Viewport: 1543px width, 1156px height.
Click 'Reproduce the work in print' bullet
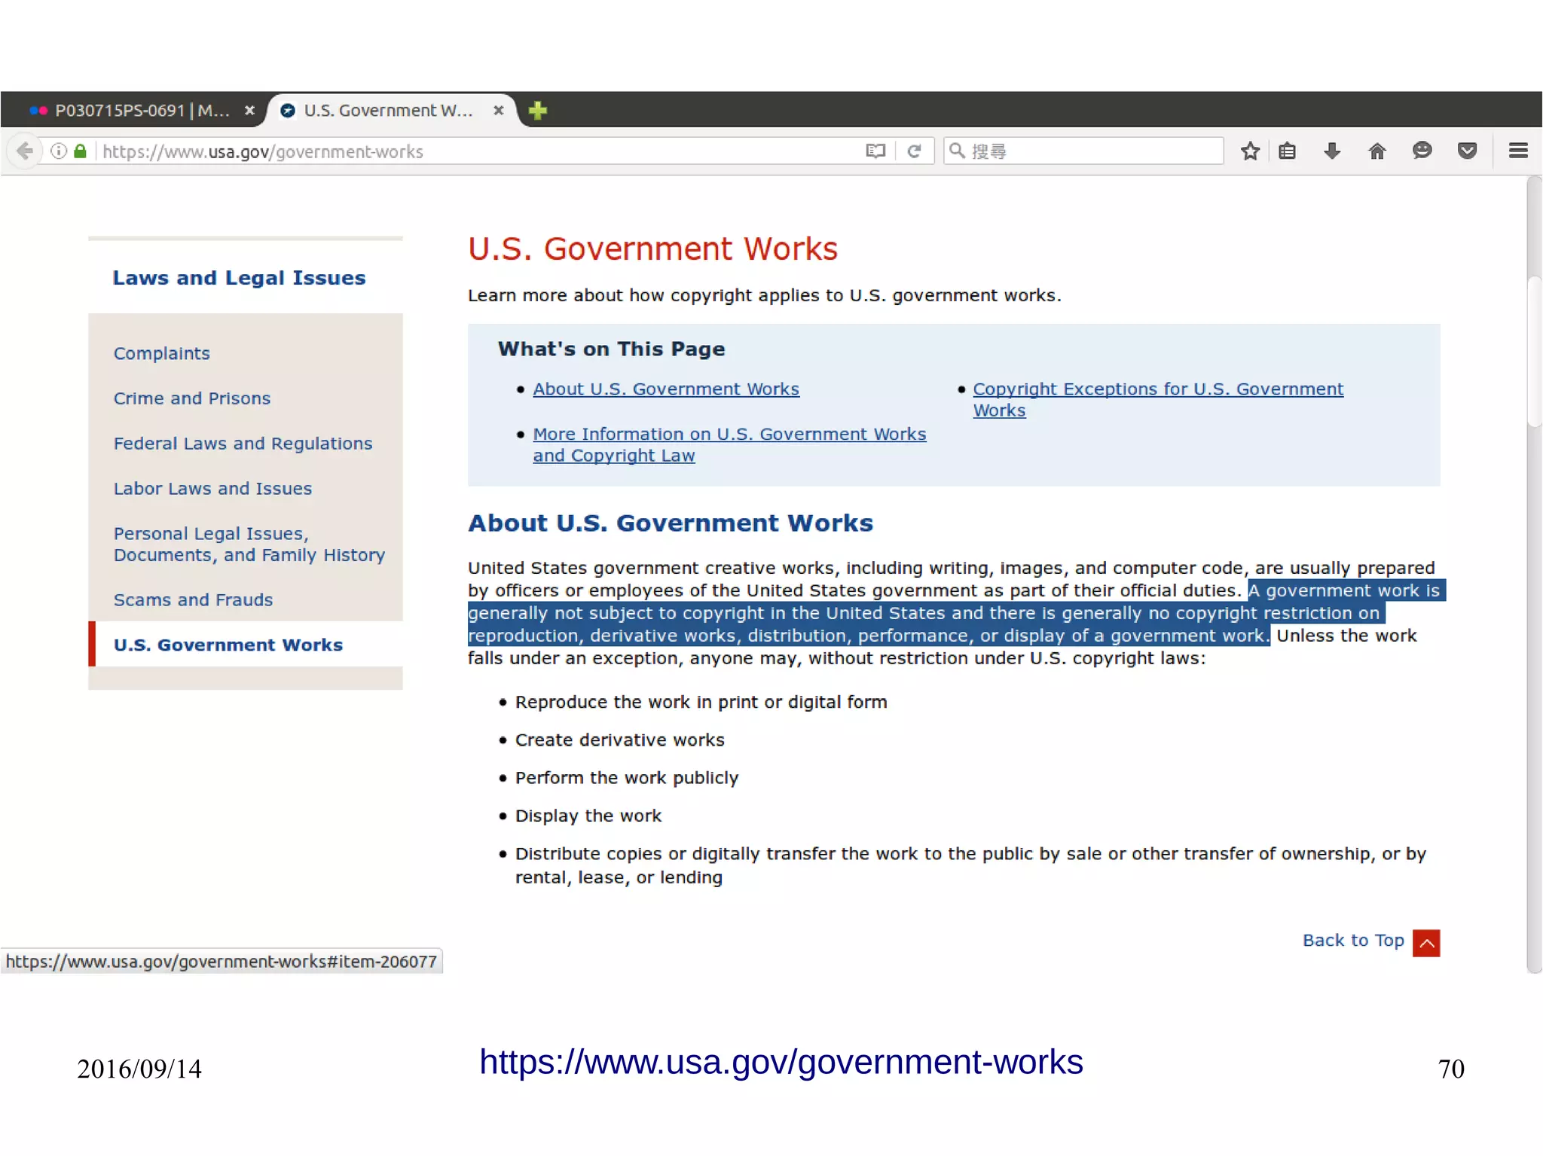point(701,702)
